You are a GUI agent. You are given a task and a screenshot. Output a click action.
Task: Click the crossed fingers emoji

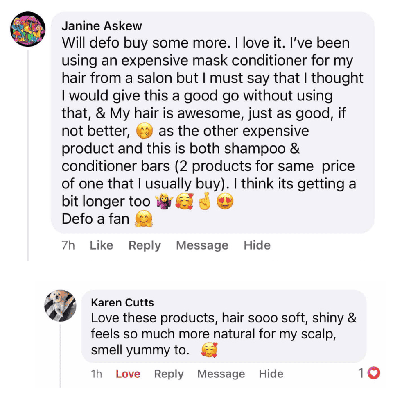click(x=204, y=202)
